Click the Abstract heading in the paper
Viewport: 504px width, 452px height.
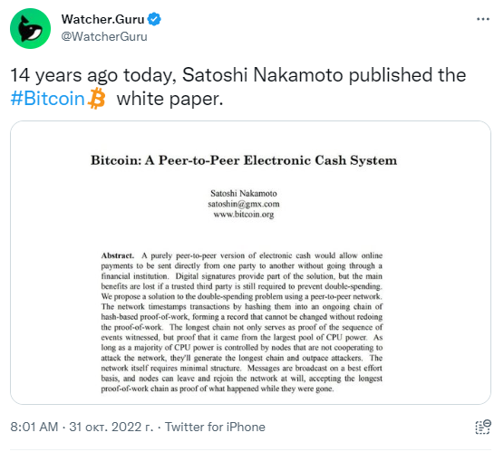click(x=117, y=255)
